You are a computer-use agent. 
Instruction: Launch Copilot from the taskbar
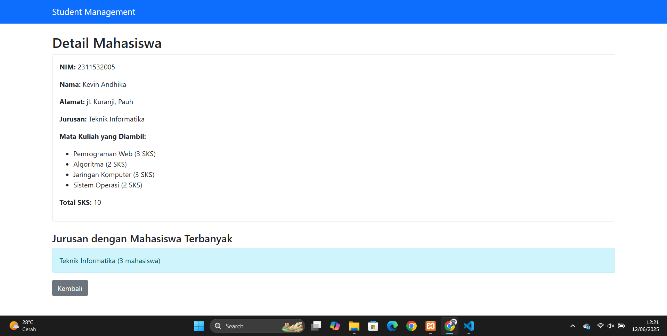click(x=335, y=326)
